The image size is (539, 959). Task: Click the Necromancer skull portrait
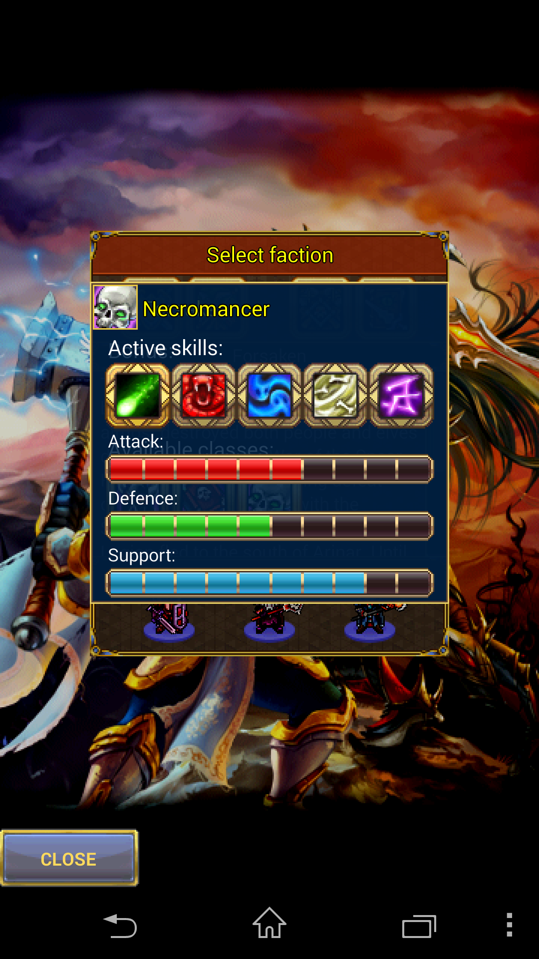pos(115,308)
